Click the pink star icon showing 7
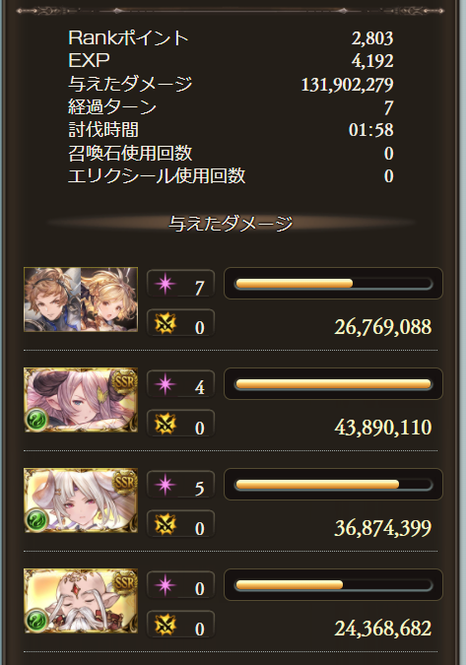466x665 pixels. pyautogui.click(x=165, y=284)
